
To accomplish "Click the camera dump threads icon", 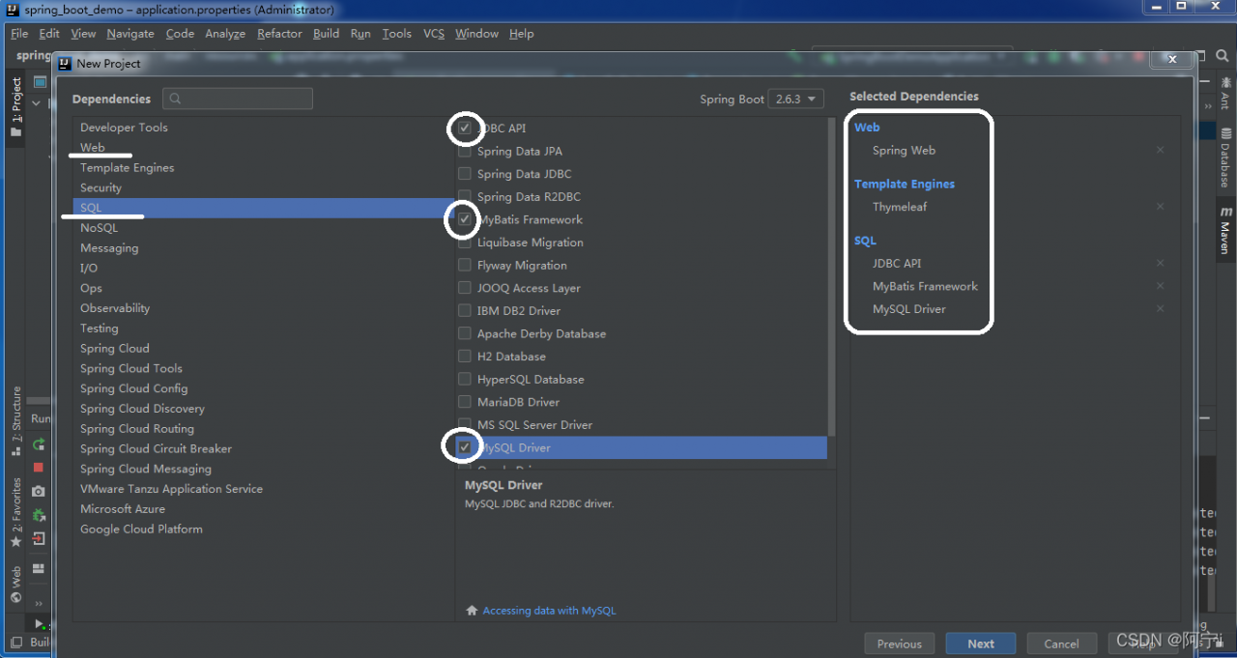I will click(39, 491).
